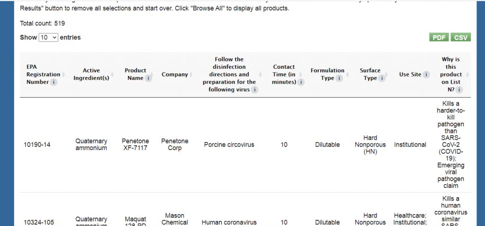Show info for following virus column
Viewport: 485px width, 226px height.
tap(254, 90)
